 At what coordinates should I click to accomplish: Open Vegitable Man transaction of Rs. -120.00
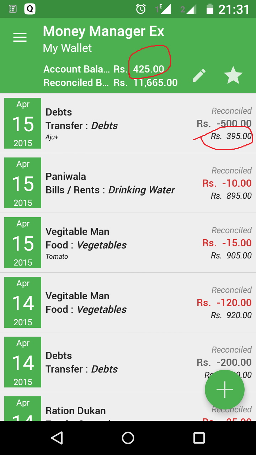click(x=128, y=303)
